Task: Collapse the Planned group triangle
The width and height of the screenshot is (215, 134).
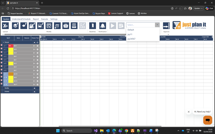Action: (4, 42)
